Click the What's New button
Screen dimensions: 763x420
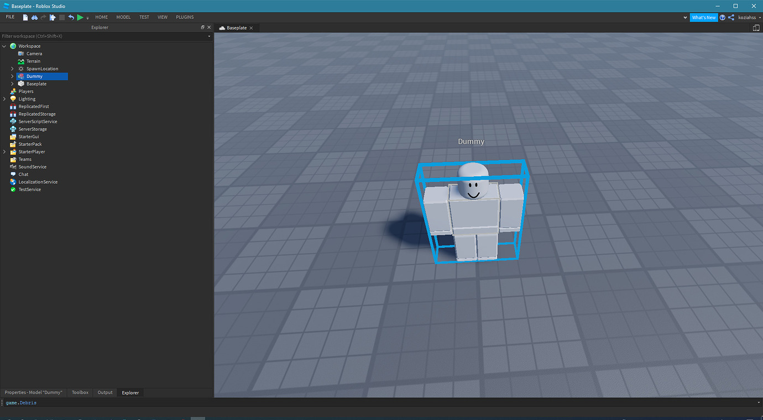tap(703, 17)
